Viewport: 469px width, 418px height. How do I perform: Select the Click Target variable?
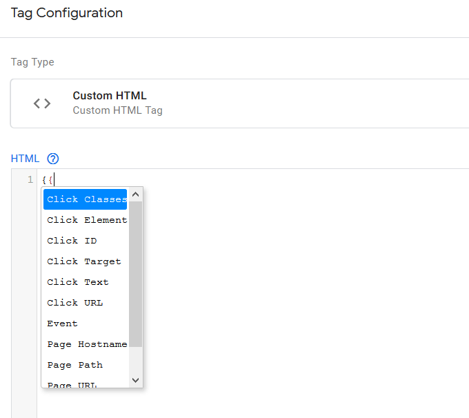click(x=83, y=261)
